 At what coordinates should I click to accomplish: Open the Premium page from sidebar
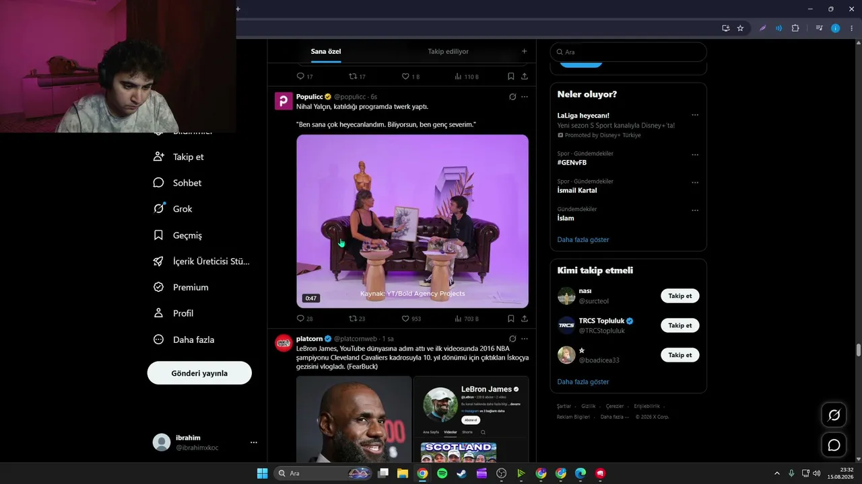tap(181, 287)
